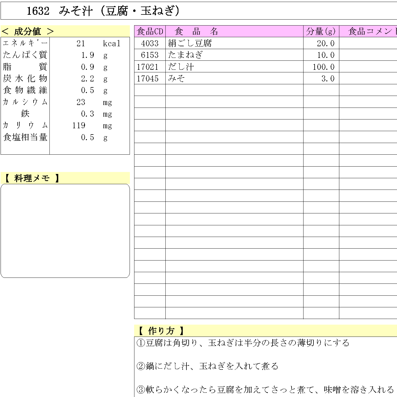The image size is (397, 397).
Task: Select the 作り方 section header
Action: (x=161, y=331)
